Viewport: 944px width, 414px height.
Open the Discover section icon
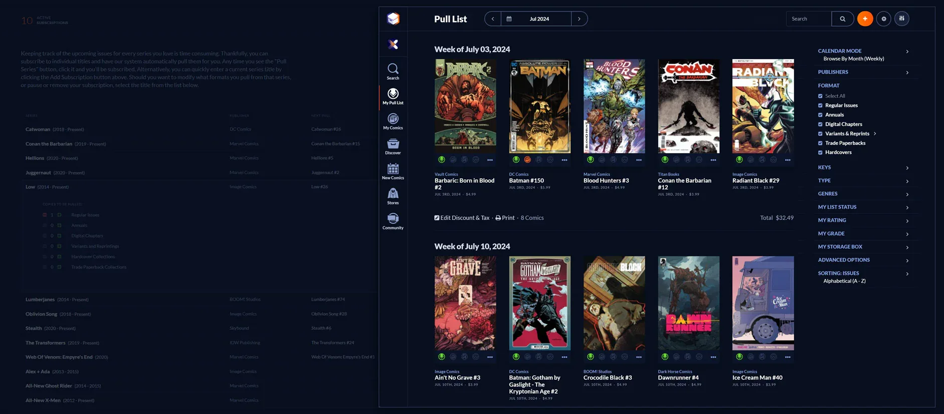pos(393,146)
